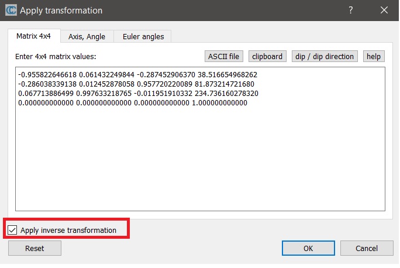Close the Apply transformation dialog

pos(384,11)
